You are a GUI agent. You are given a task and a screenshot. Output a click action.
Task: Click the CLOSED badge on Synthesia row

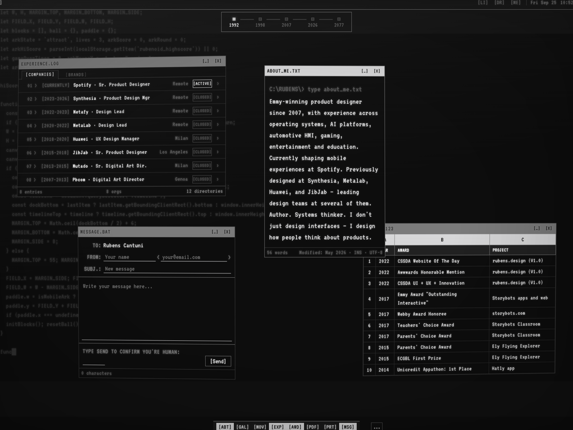click(x=202, y=97)
